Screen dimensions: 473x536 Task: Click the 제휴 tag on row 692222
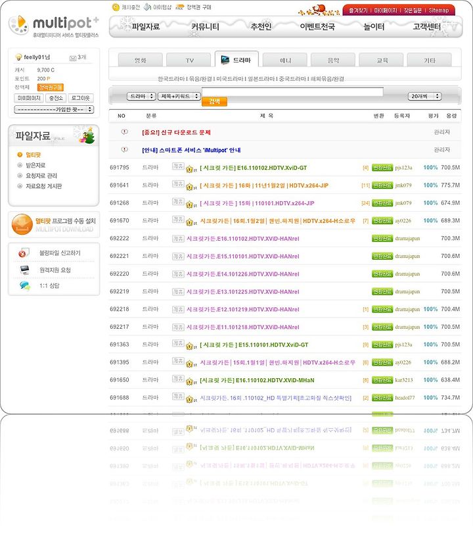click(x=178, y=238)
